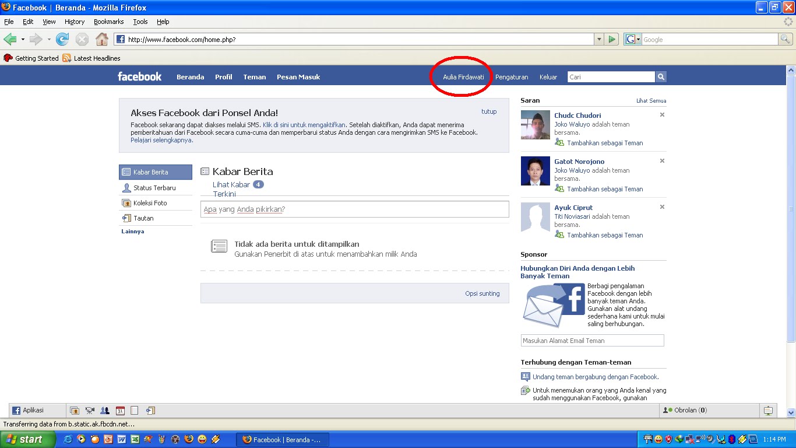Open the Notes app icon in the Facebook dock
Viewport: 796px width, 448px height.
135,410
